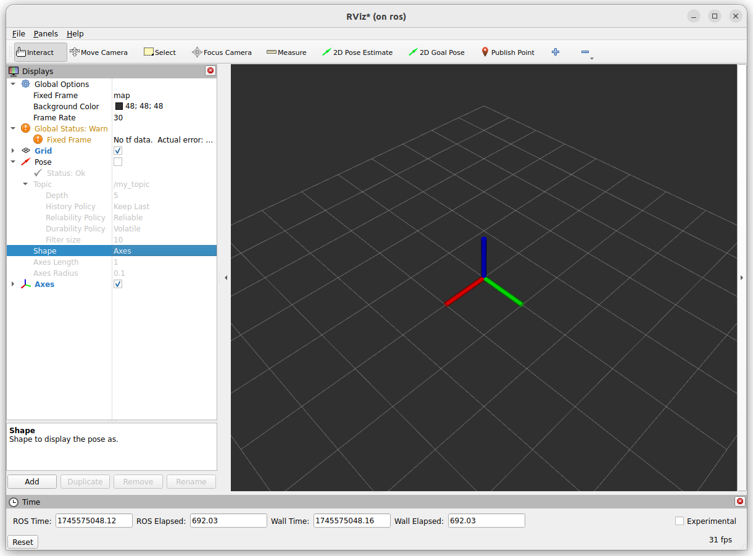Image resolution: width=753 pixels, height=556 pixels.
Task: Click the Global Status warning icon
Action: 25,128
